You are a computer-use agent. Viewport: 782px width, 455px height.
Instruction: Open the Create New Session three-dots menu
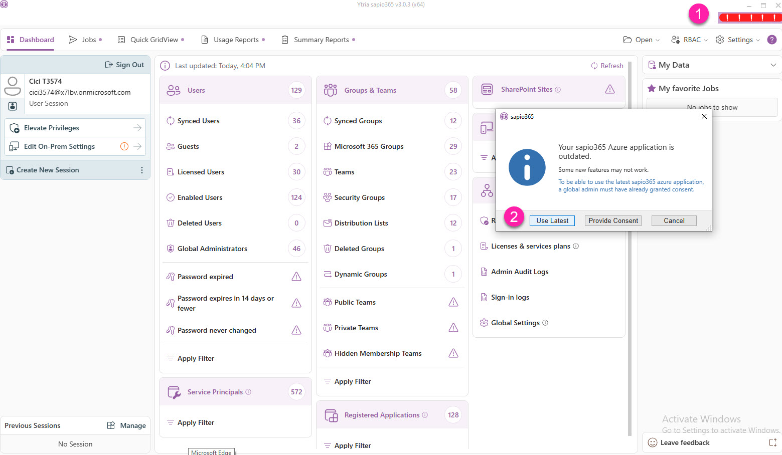[142, 170]
